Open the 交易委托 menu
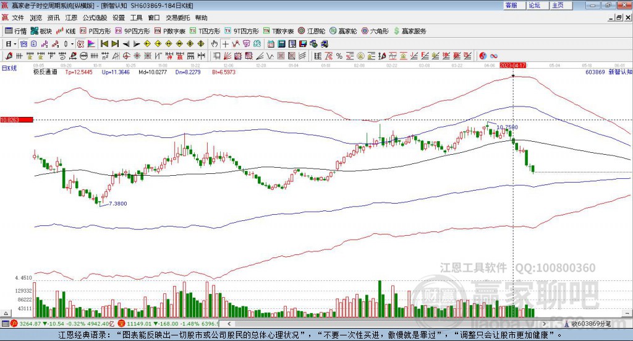The height and width of the screenshot is (341, 633). (177, 18)
